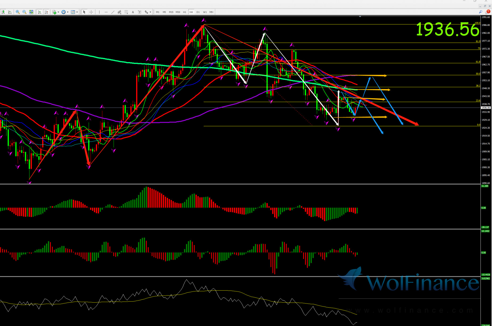The image size is (492, 326).
Task: Zoom in on the chart
Action: point(18,12)
